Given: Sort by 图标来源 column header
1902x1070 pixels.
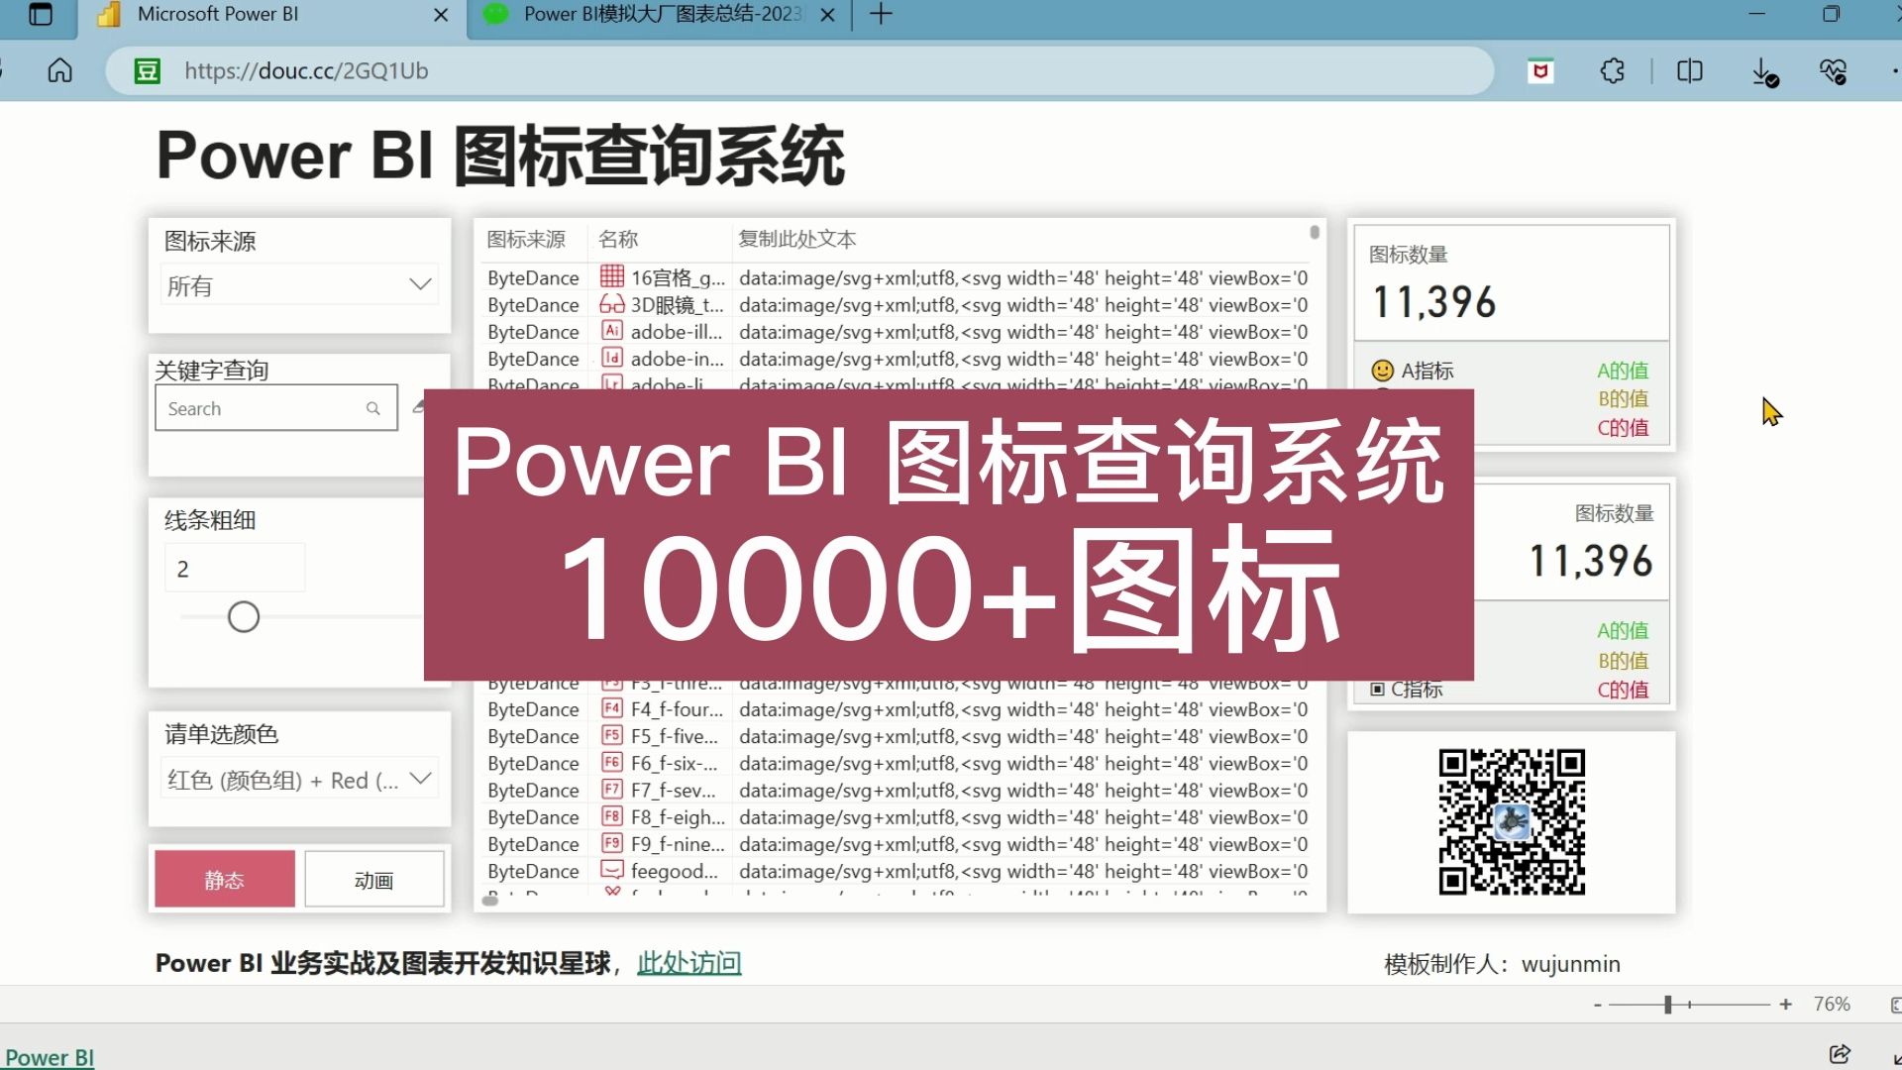Looking at the screenshot, I should 526,239.
